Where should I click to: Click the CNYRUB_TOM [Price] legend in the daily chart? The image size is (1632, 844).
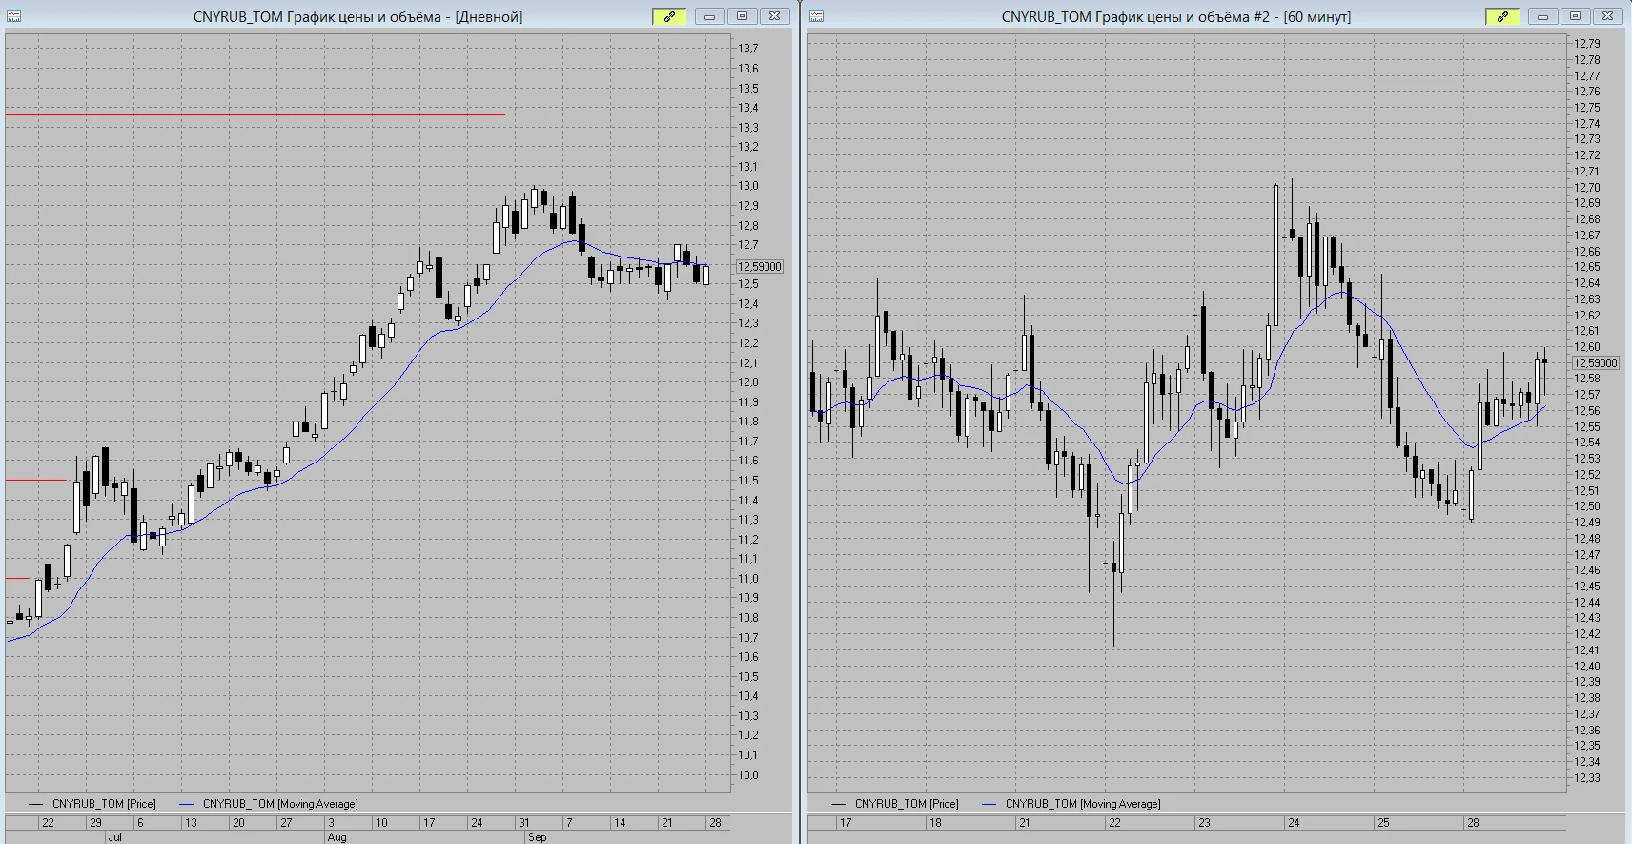click(x=104, y=804)
